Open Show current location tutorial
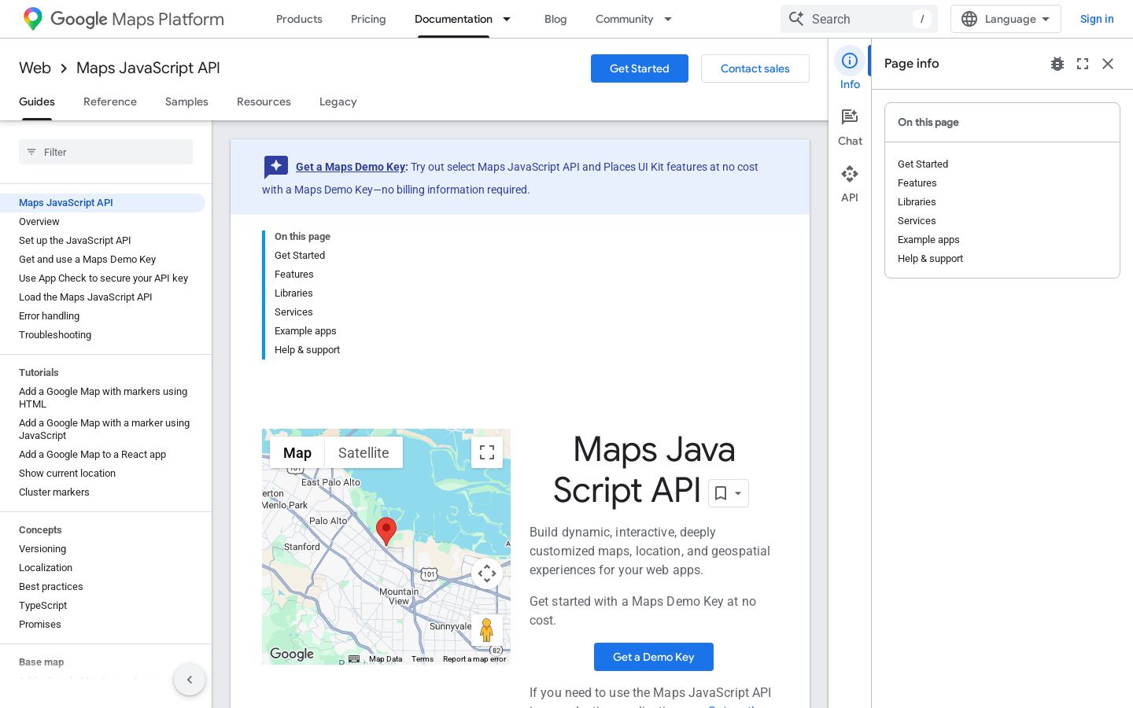1133x708 pixels. point(68,474)
